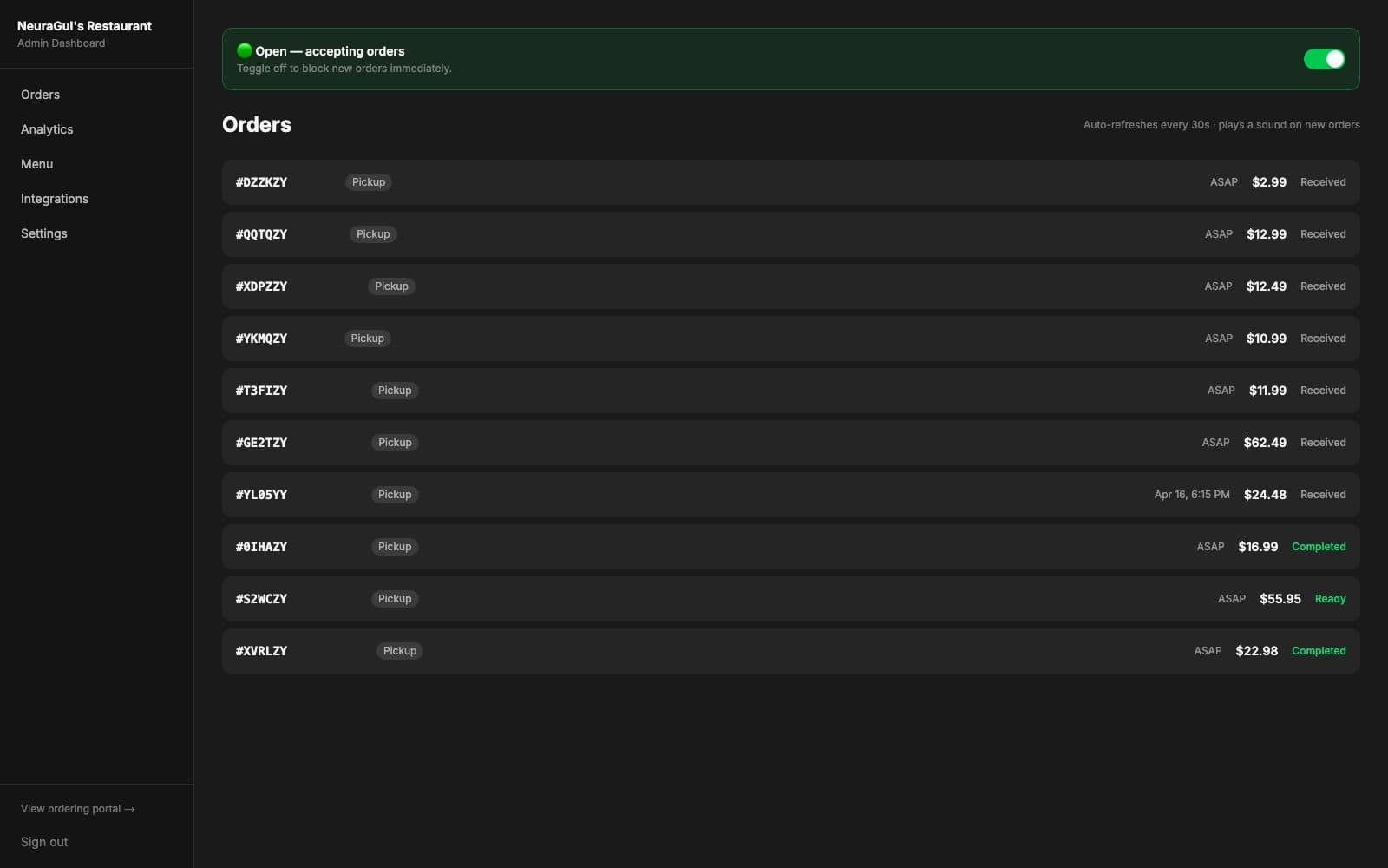Click the NeuraGul's Restaurant title
The height and width of the screenshot is (868, 1388).
coord(84,26)
